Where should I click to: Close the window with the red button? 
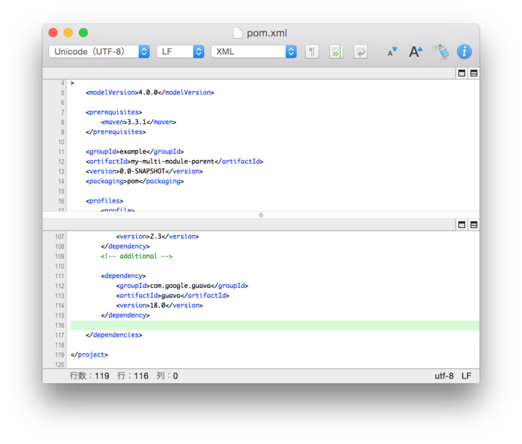click(x=53, y=33)
